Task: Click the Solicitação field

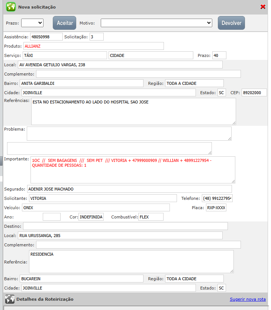Action: pyautogui.click(x=96, y=37)
